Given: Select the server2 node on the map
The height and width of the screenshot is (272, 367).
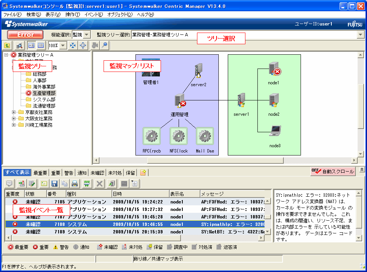Looking at the screenshot, I should click(199, 70).
